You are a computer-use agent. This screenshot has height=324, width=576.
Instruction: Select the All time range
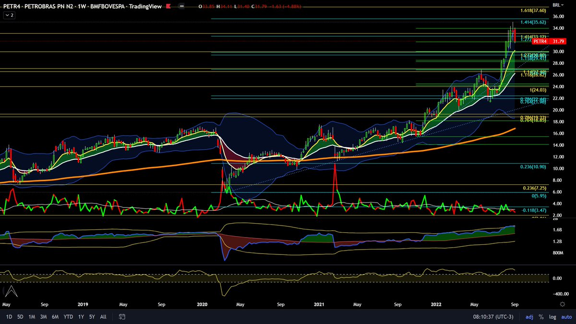(103, 317)
